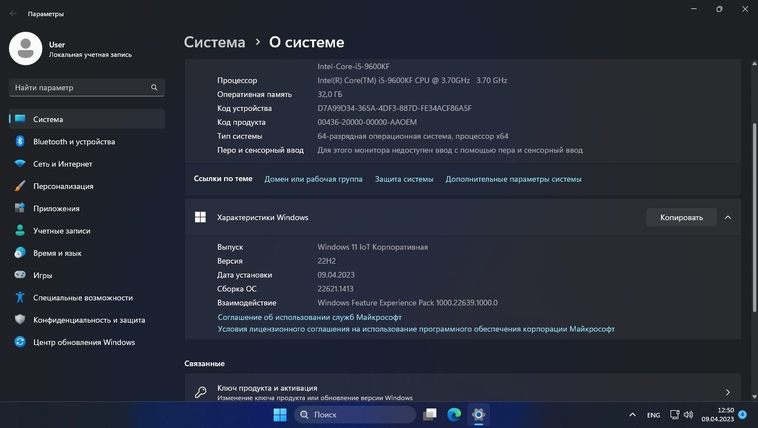The image size is (758, 428).
Task: Open Соглашение об использовании служб Майкрософт
Action: tap(309, 317)
